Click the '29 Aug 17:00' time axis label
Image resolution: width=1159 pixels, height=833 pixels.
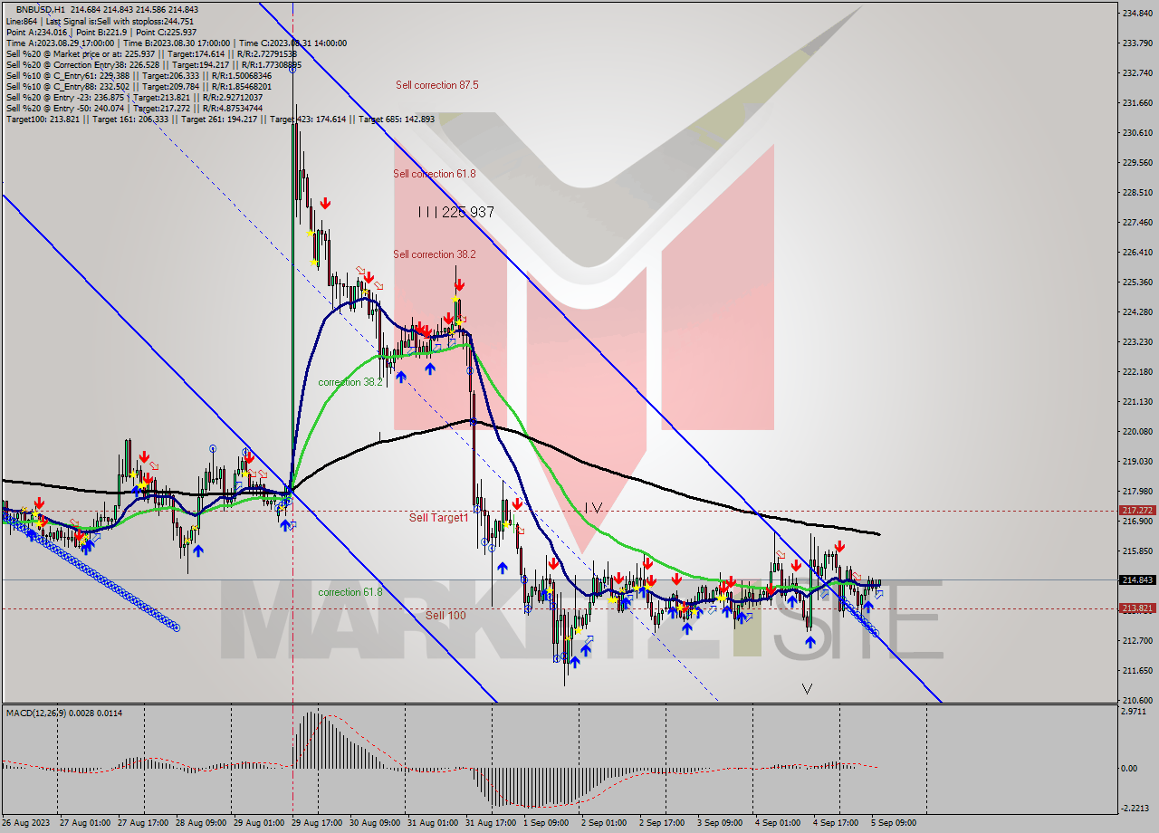(317, 823)
